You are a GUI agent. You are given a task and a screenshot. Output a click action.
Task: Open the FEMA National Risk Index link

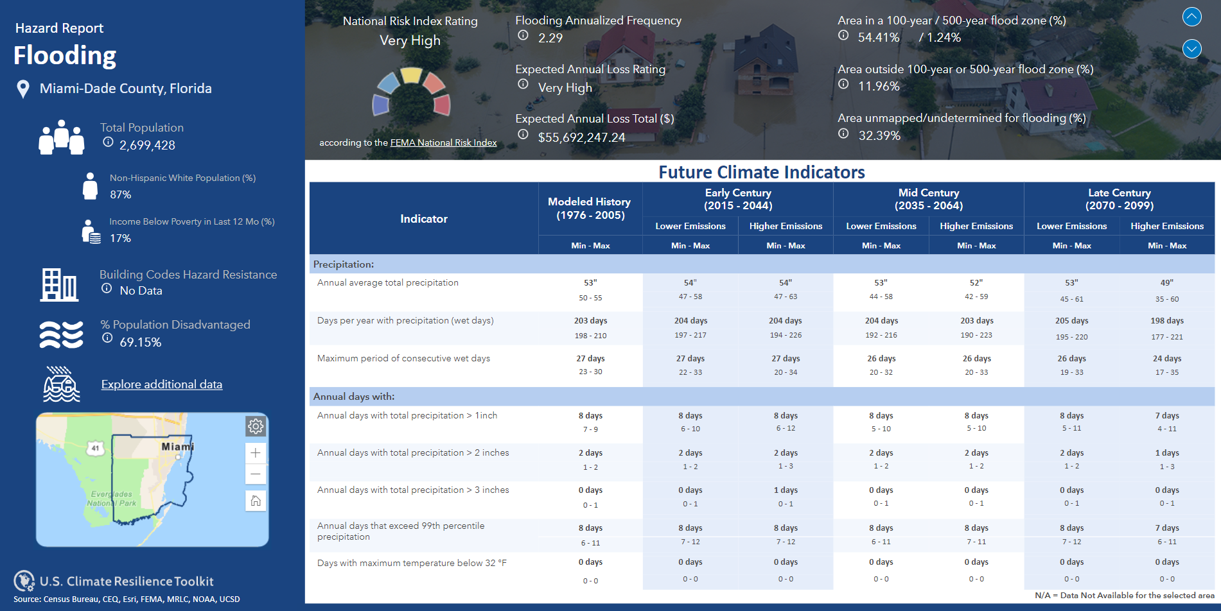point(443,142)
